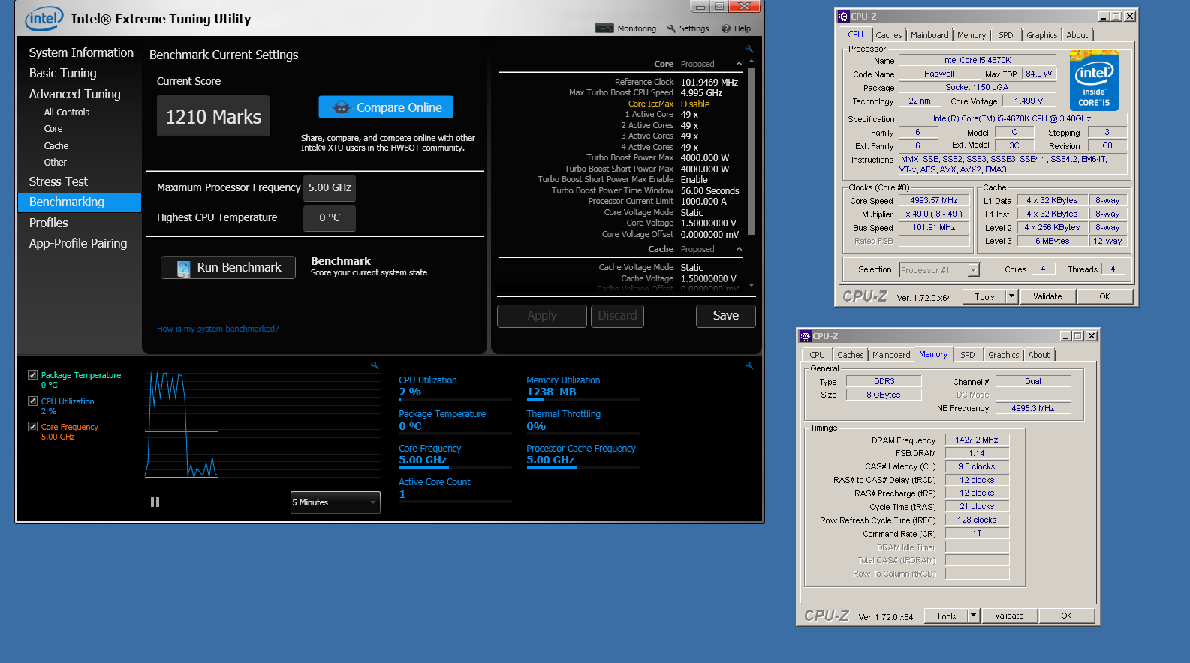Click Tools button in lower CPU-Z
The image size is (1190, 663).
click(946, 616)
